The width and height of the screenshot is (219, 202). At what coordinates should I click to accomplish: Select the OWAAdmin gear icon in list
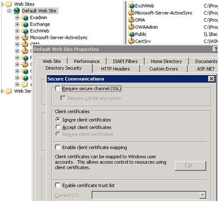click(x=131, y=27)
